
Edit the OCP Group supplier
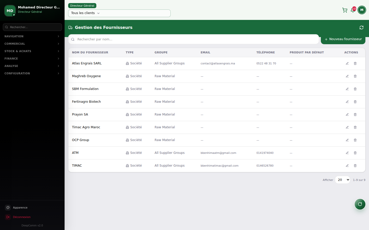coord(347,140)
